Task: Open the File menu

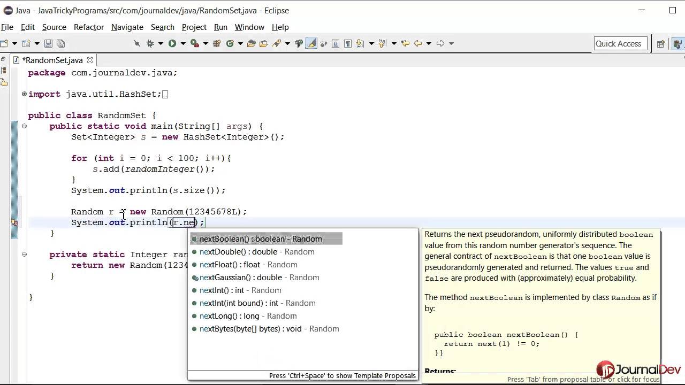Action: [x=7, y=27]
